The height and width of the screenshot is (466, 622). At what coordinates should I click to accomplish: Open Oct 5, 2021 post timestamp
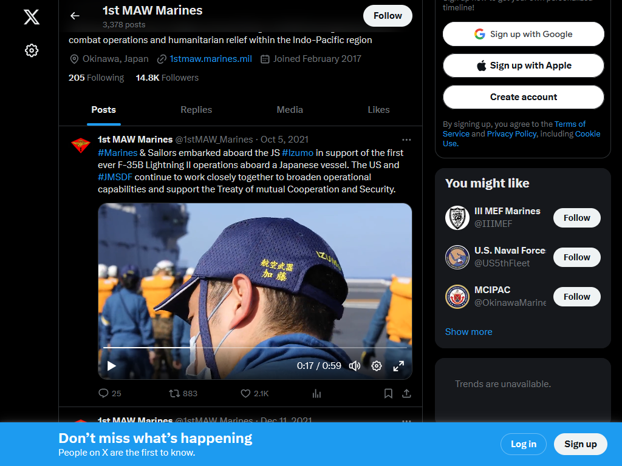click(284, 140)
